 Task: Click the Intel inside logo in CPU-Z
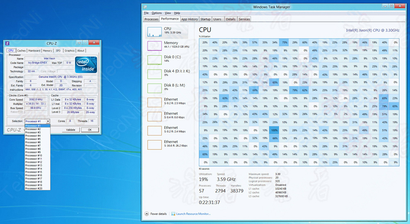coord(86,65)
